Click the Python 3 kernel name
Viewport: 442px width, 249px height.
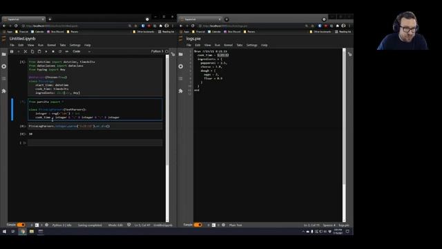[x=157, y=51]
